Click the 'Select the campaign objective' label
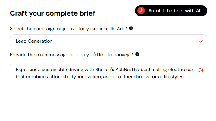 pyautogui.click(x=67, y=29)
